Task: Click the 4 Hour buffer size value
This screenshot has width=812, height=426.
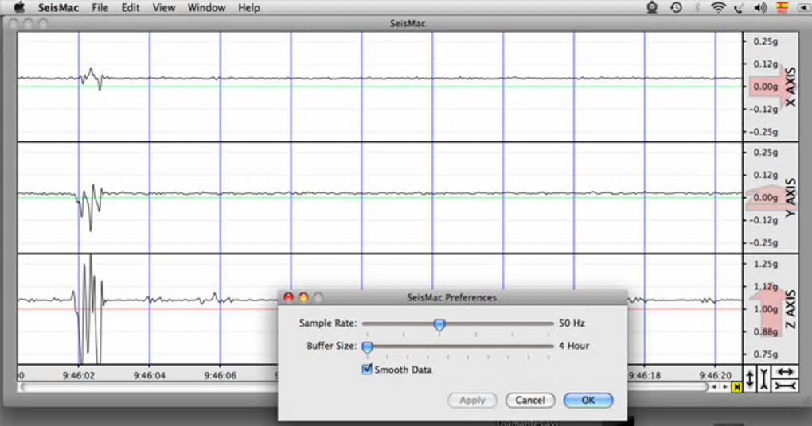Action: point(574,346)
